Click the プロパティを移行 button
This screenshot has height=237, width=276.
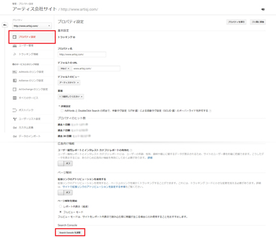point(236,22)
